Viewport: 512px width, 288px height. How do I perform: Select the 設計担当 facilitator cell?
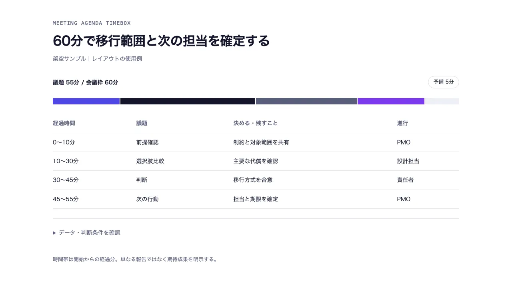click(408, 161)
